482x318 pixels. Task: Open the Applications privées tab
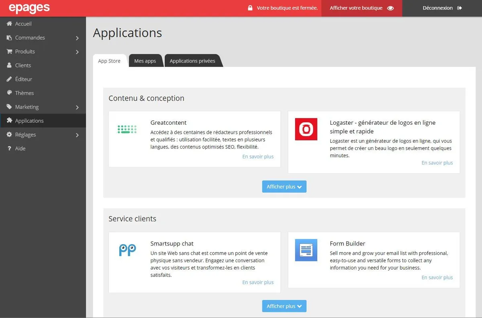192,61
